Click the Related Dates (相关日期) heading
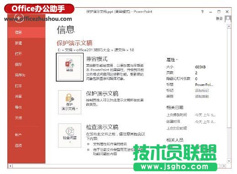The width and height of the screenshot is (237, 174). 174,107
